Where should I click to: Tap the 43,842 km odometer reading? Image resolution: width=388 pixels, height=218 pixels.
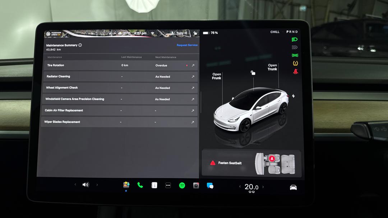click(x=54, y=50)
